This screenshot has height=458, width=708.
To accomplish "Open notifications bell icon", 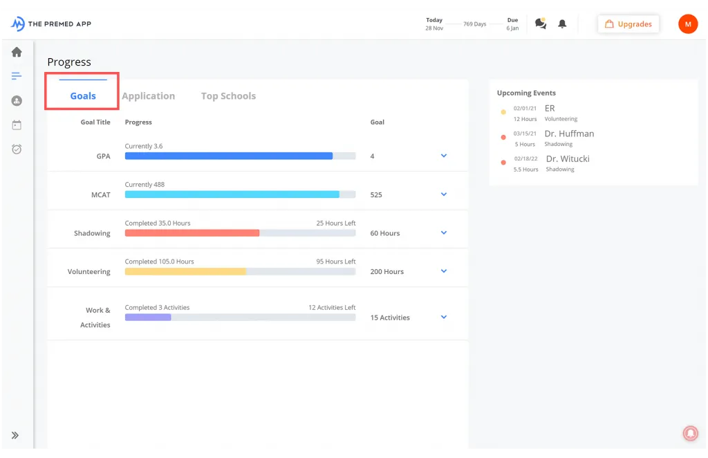I will [x=562, y=24].
